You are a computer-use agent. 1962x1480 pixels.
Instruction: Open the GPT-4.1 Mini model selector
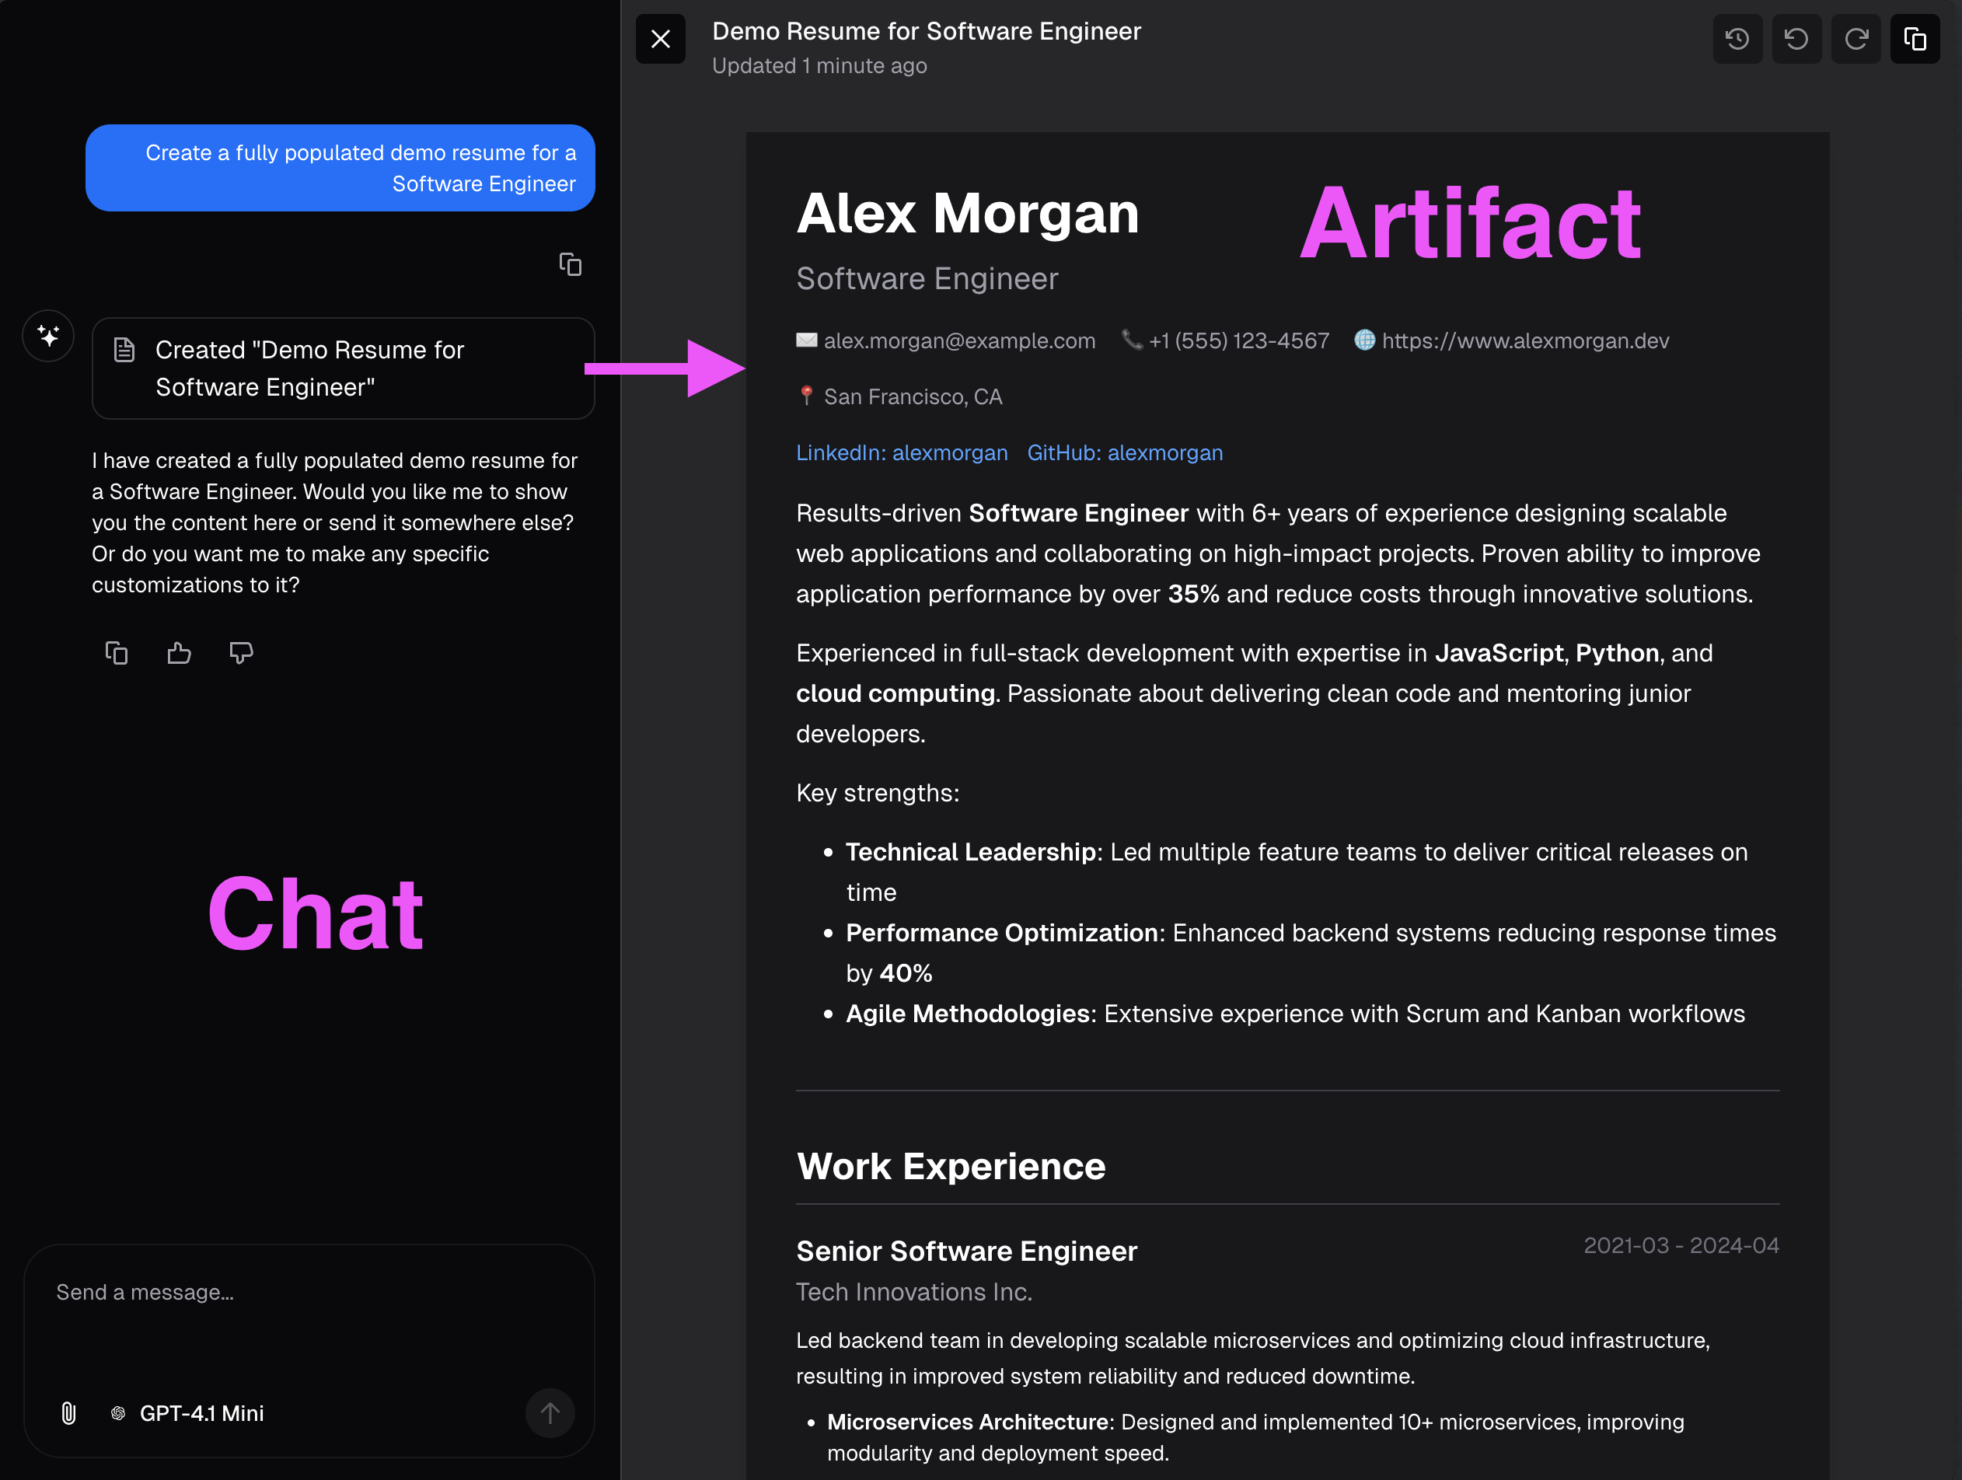[x=189, y=1413]
